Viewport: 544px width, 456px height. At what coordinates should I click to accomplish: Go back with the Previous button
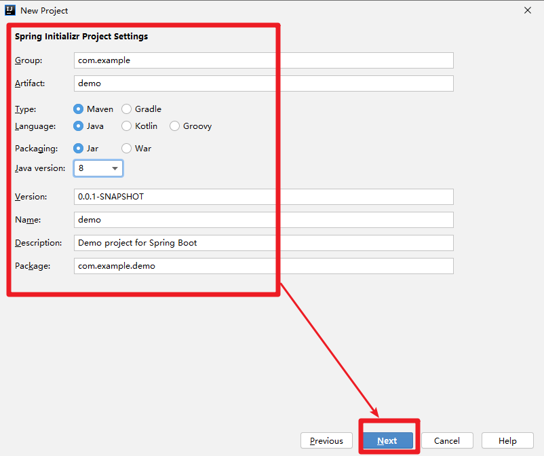[x=326, y=440]
